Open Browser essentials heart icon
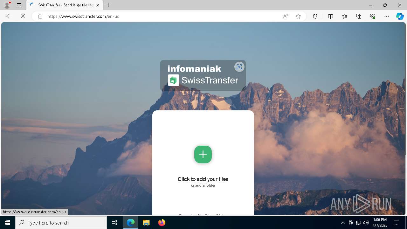The height and width of the screenshot is (229, 407). point(373,16)
